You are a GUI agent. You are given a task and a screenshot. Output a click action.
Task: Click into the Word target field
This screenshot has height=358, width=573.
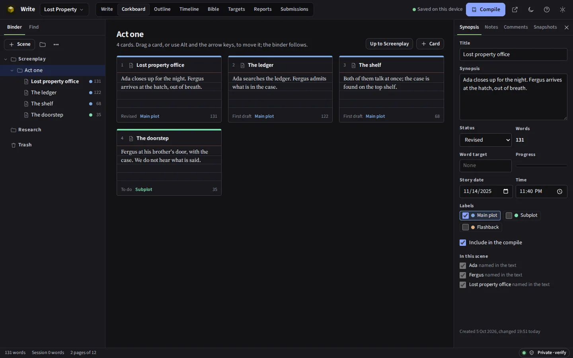coord(485,166)
